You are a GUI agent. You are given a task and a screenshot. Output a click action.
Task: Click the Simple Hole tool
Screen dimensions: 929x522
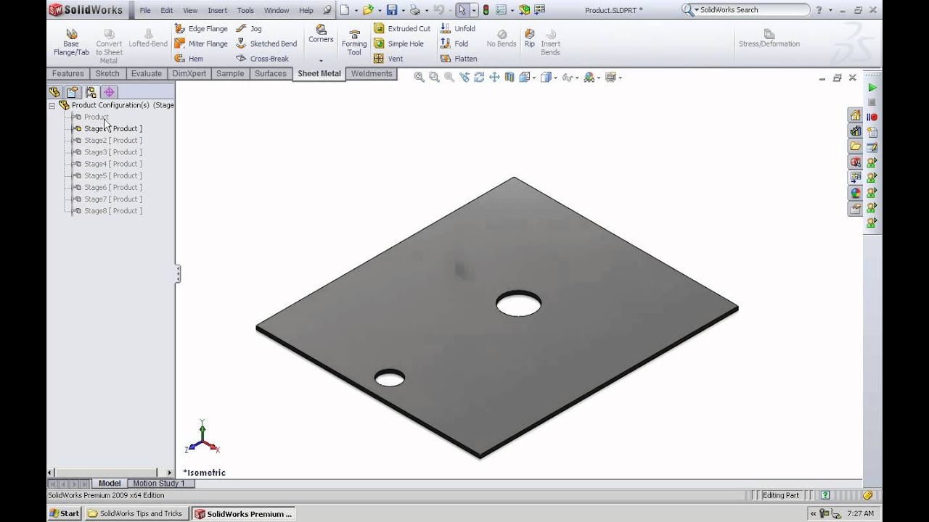pyautogui.click(x=399, y=43)
